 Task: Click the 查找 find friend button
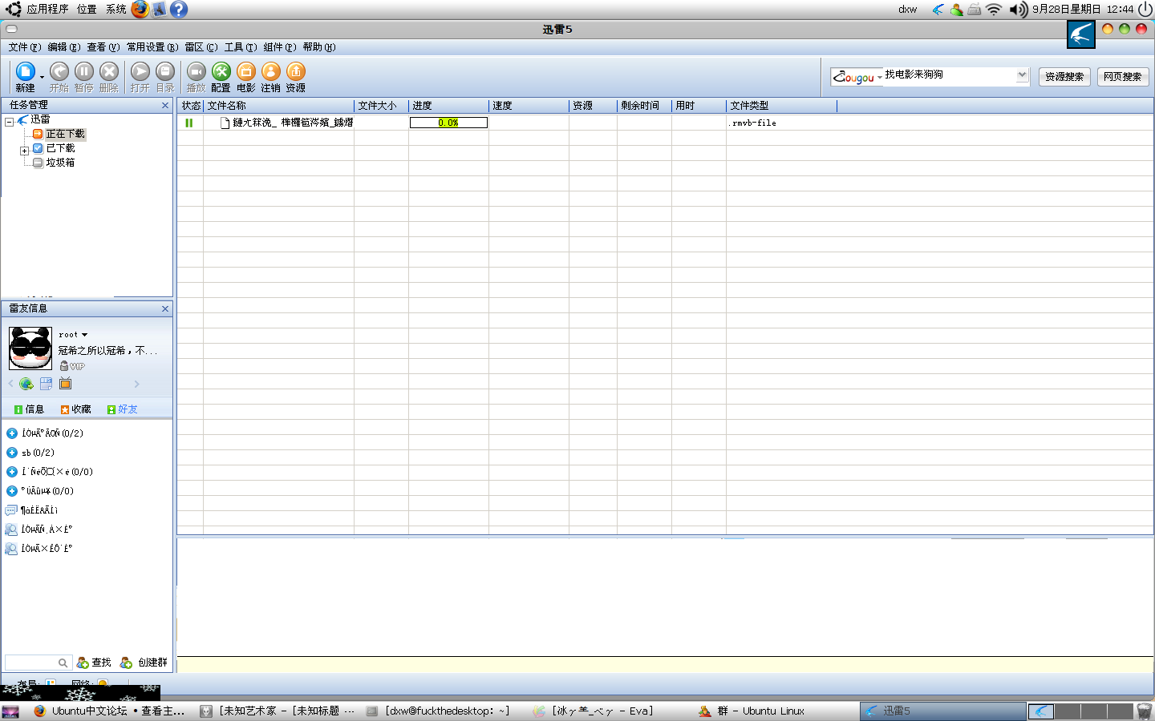point(94,663)
